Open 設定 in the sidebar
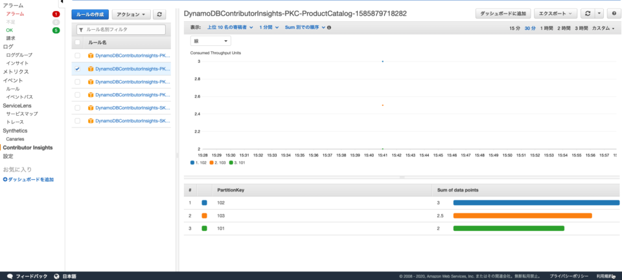Image resolution: width=622 pixels, height=280 pixels. (x=8, y=156)
